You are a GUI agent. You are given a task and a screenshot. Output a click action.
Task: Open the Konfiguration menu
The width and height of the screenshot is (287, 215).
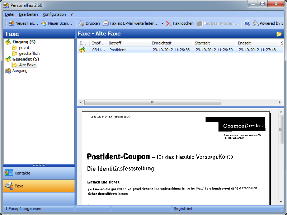pyautogui.click(x=54, y=14)
